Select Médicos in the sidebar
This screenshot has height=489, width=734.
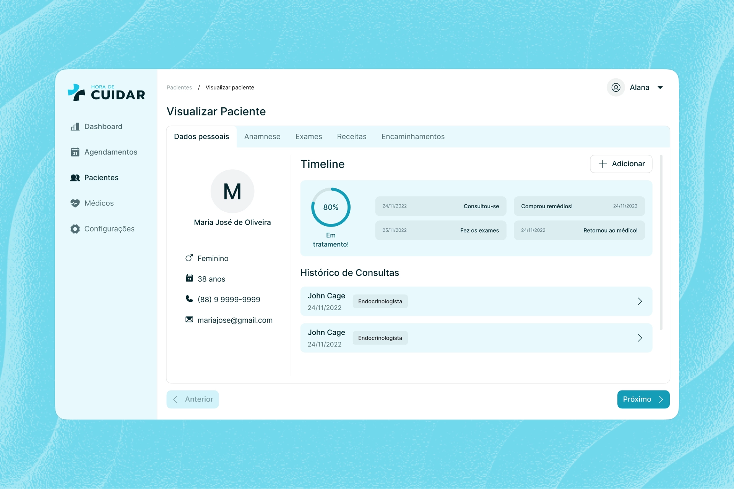tap(92, 203)
